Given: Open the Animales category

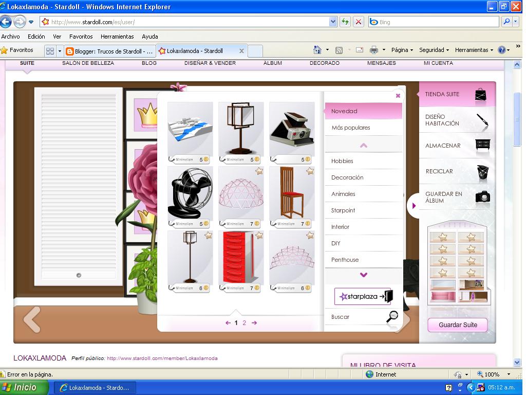Looking at the screenshot, I should click(x=364, y=194).
